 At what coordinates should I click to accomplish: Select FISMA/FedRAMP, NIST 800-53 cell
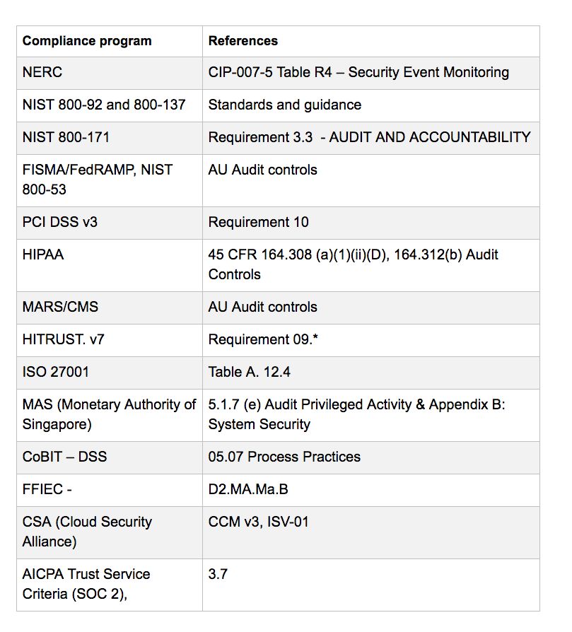[x=110, y=180]
